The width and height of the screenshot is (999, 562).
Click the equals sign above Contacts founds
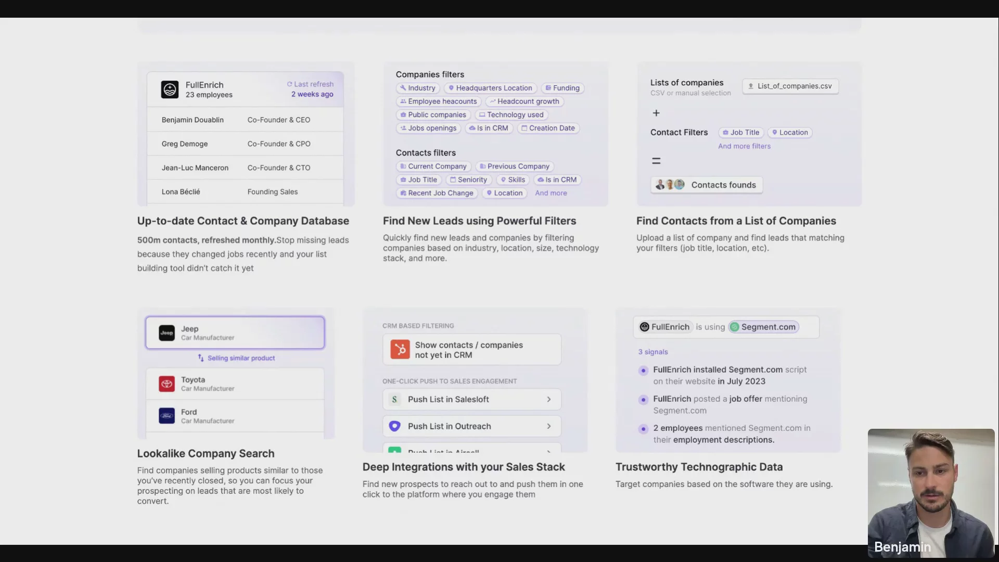pos(656,161)
